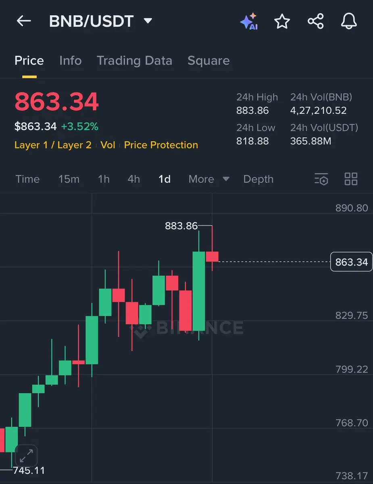Open the More timeframe dropdown
Image resolution: width=373 pixels, height=484 pixels.
pyautogui.click(x=209, y=179)
